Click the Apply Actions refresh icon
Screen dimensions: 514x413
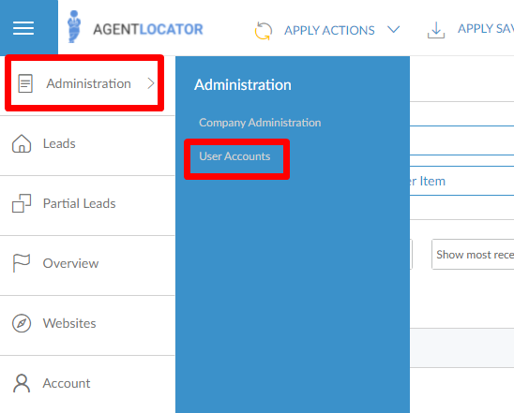pos(264,31)
